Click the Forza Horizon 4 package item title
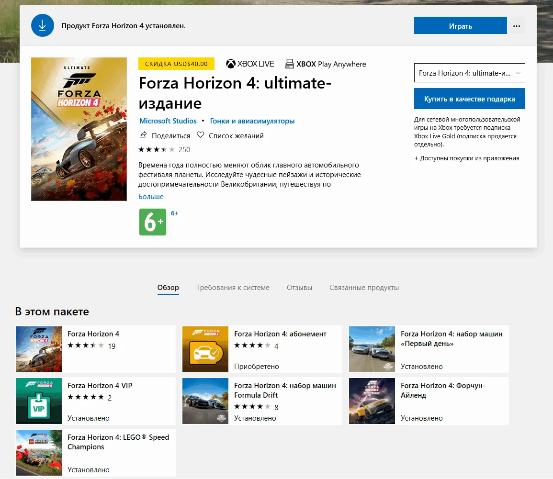553x479 pixels. [93, 334]
